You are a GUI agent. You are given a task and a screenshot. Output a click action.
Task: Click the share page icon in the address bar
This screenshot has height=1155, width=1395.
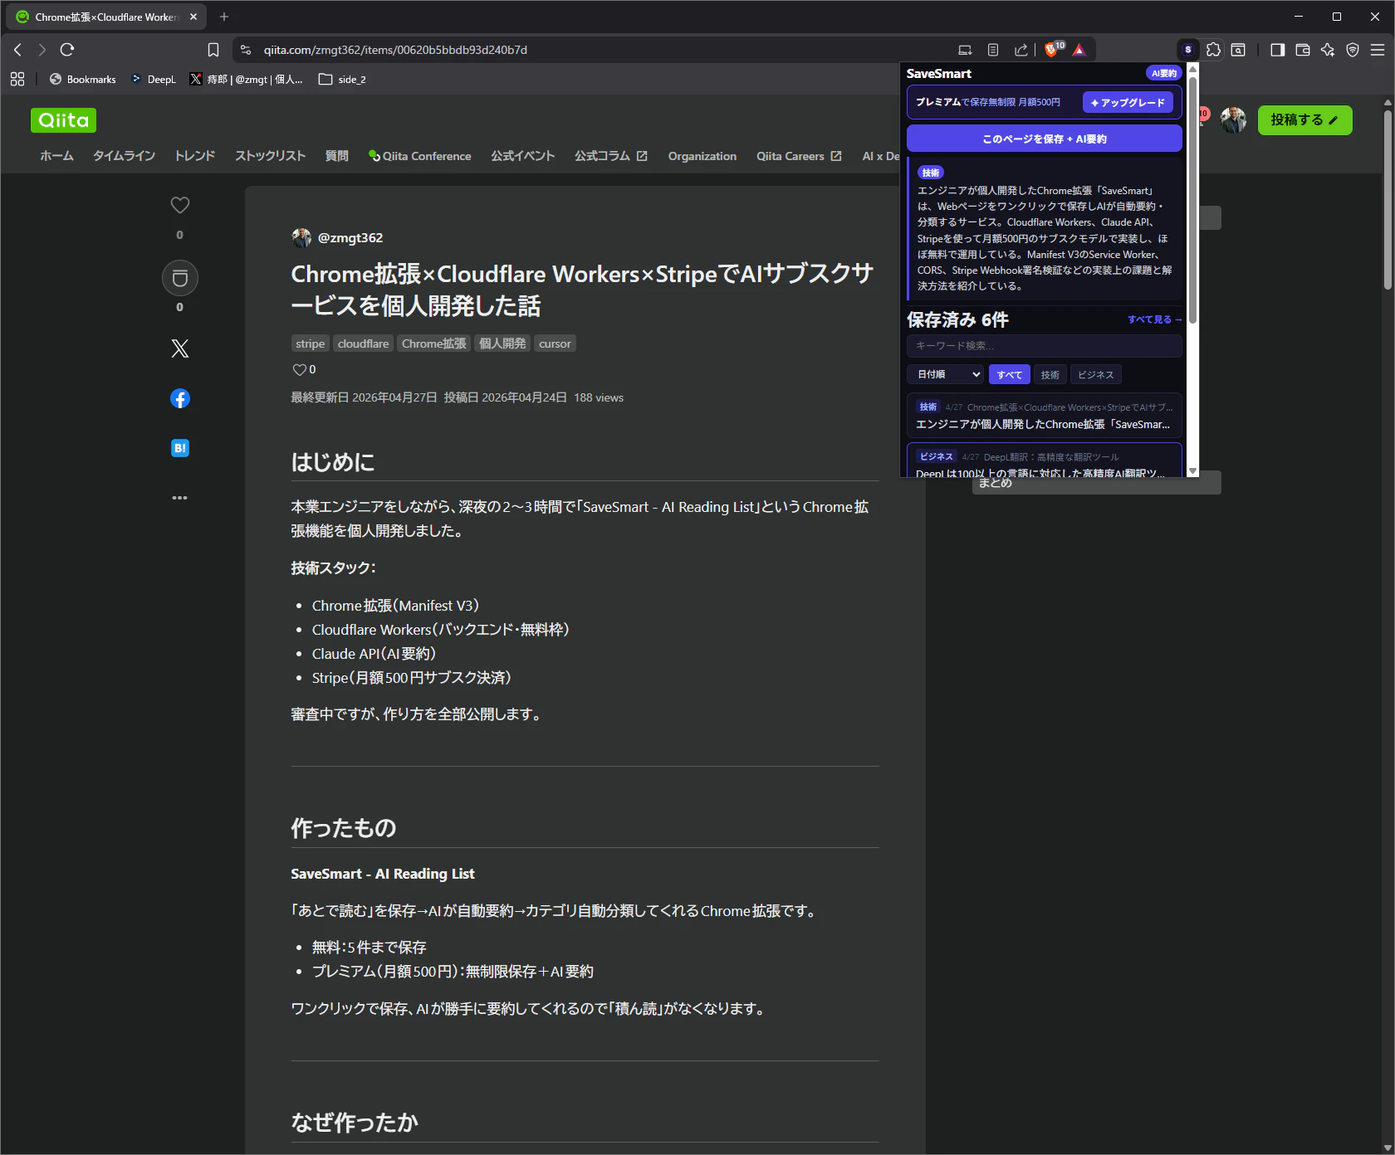coord(1021,50)
